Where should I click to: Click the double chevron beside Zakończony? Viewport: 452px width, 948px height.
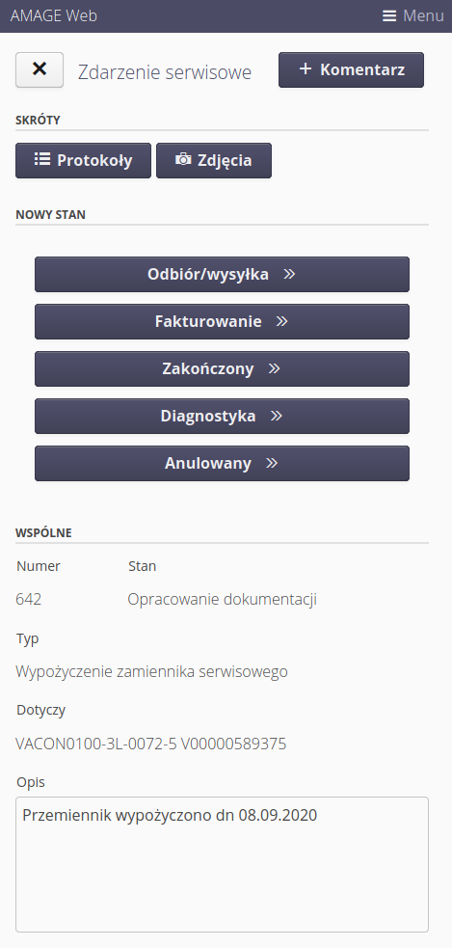tap(275, 368)
